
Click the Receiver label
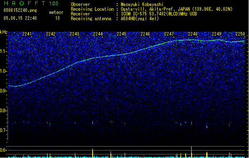click(x=80, y=14)
